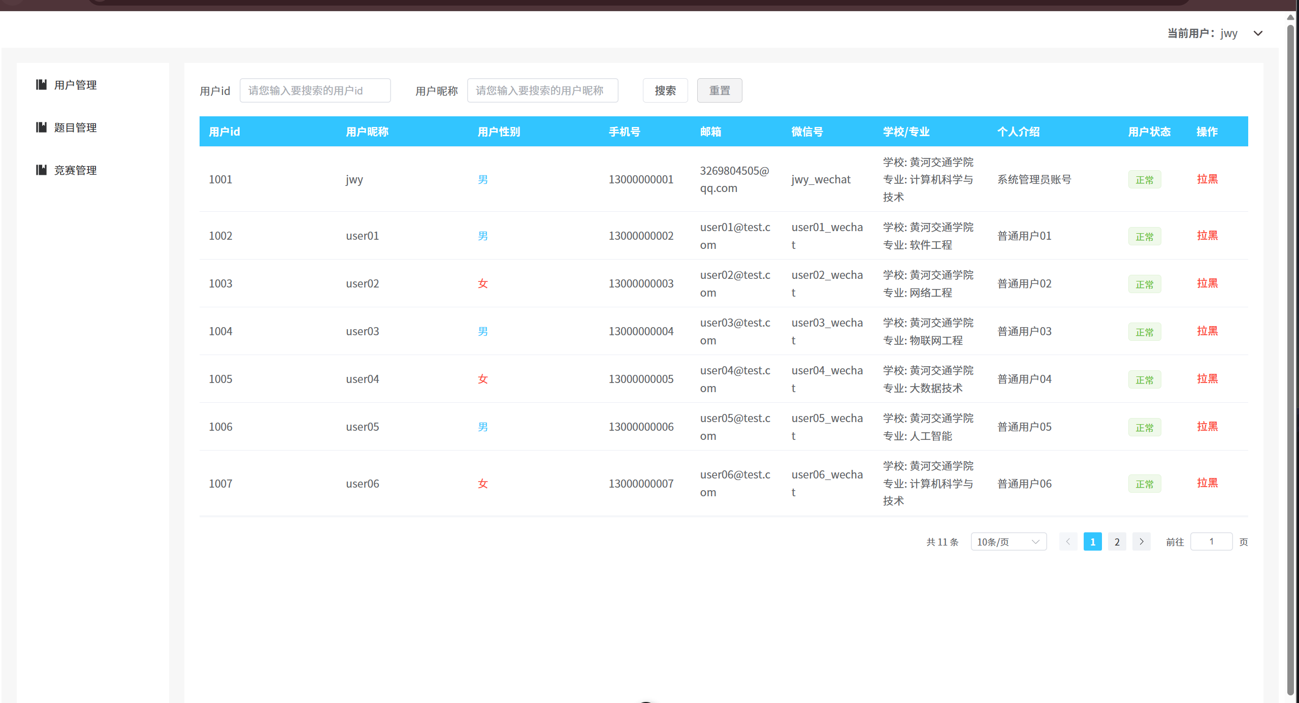Open 用户管理 menu item
This screenshot has height=703, width=1299.
click(75, 85)
